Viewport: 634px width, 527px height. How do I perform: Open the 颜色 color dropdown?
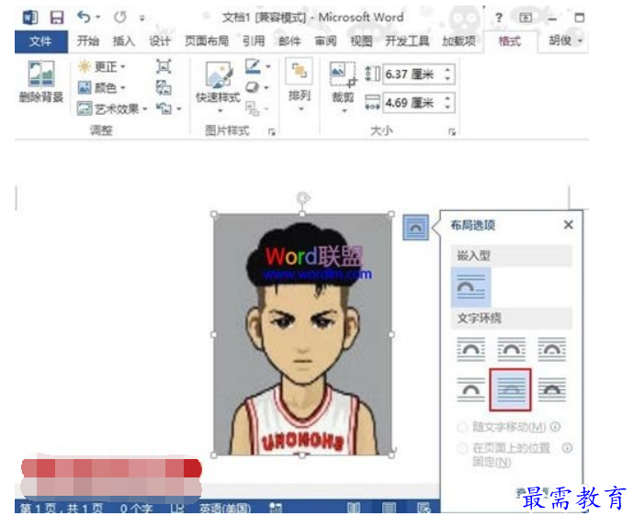tap(101, 87)
